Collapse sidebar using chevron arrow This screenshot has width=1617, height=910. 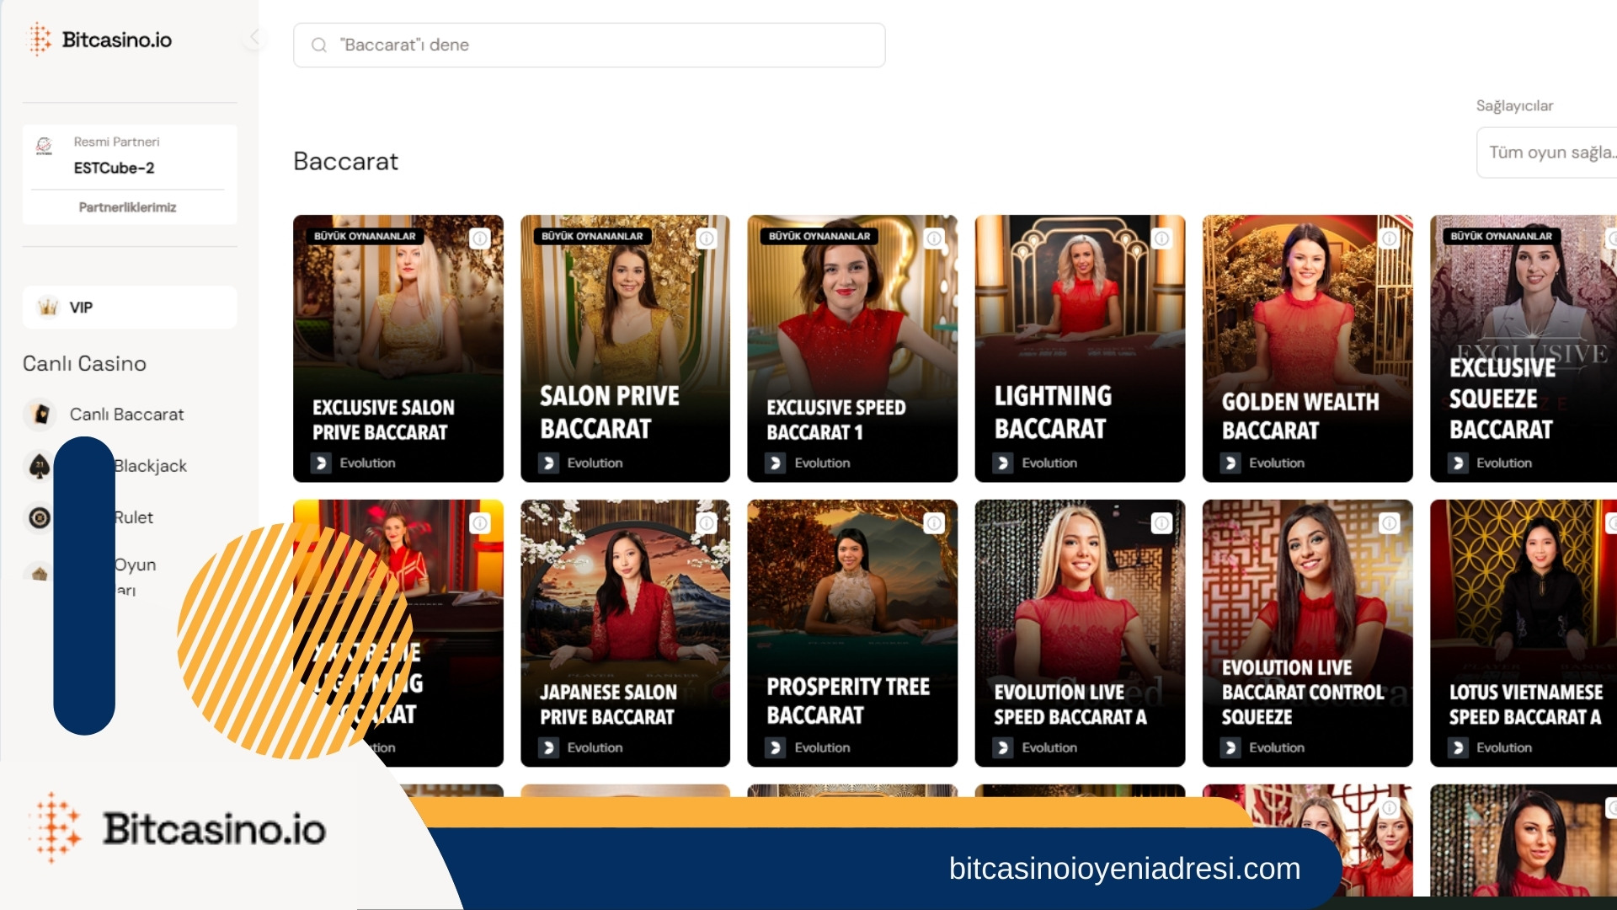[x=254, y=37]
